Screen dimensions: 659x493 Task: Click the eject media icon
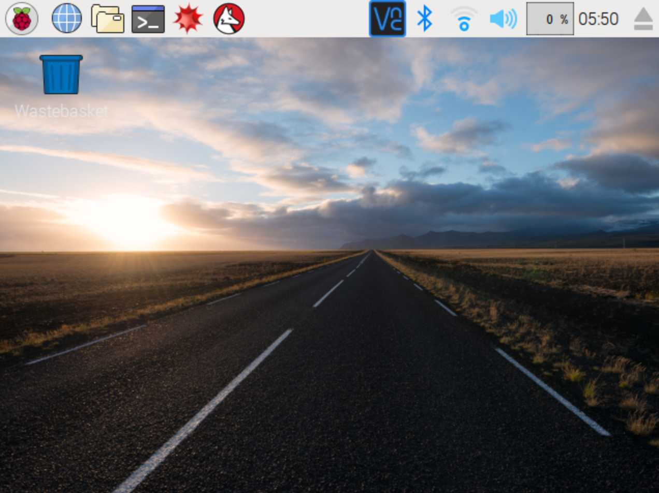coord(643,19)
